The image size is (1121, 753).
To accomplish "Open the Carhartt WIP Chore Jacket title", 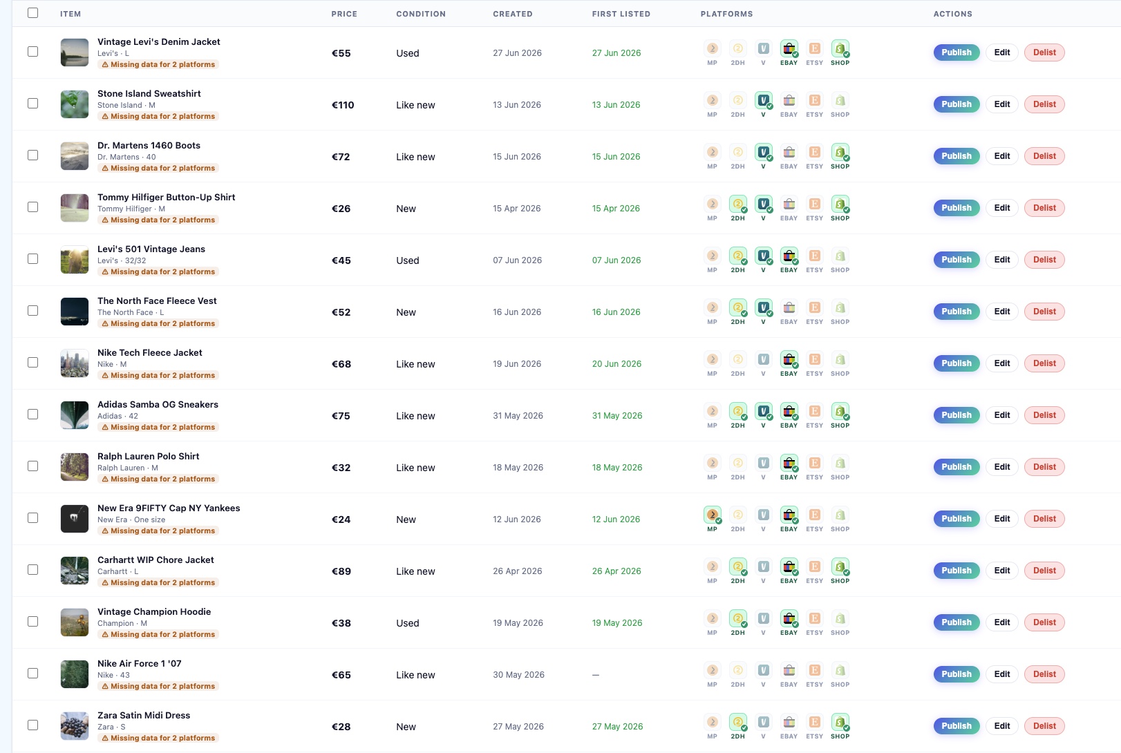I will (156, 560).
